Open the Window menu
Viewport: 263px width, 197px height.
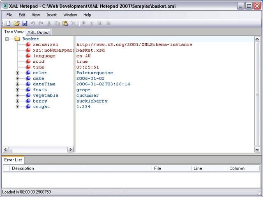tap(70, 15)
